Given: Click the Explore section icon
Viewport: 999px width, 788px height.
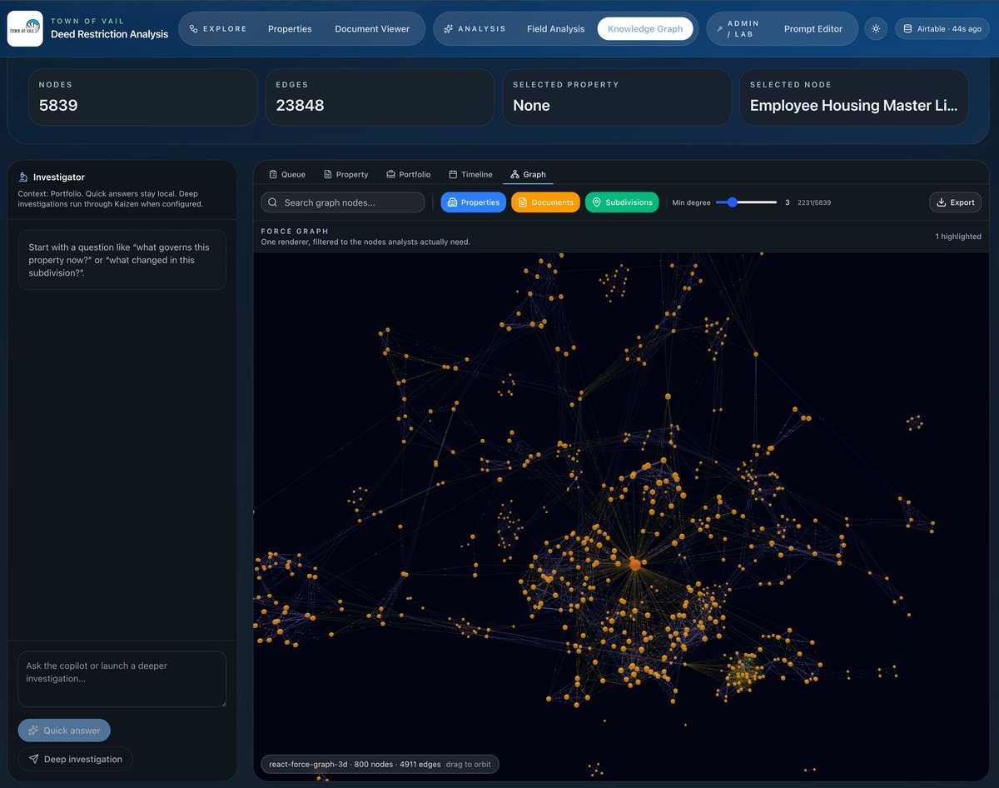Looking at the screenshot, I should (x=194, y=29).
